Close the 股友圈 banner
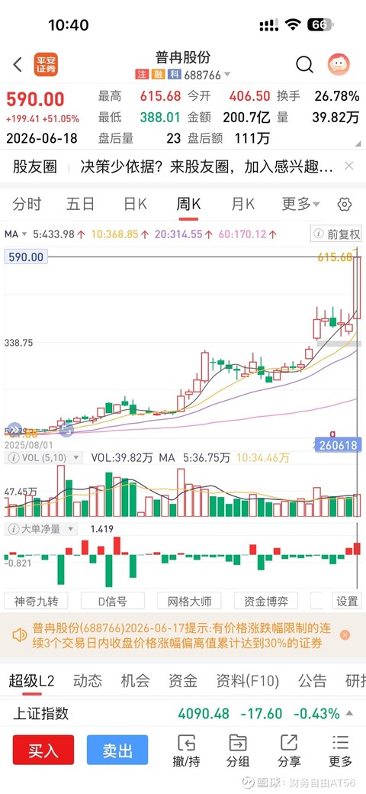 348,166
